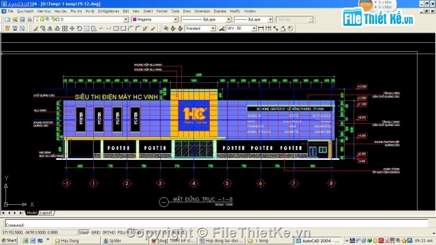Screen dimensions: 436x245
Task: Toggle ORTHO mode in the status bar
Action: [x=108, y=232]
